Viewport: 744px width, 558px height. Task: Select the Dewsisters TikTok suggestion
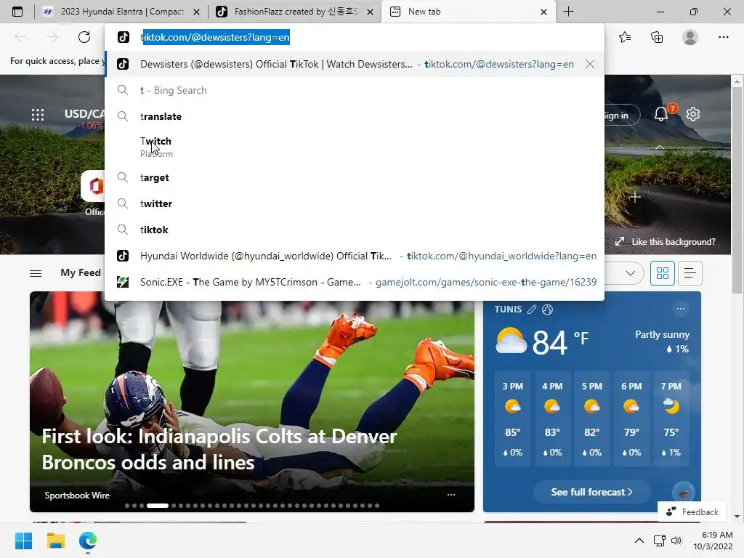[355, 64]
